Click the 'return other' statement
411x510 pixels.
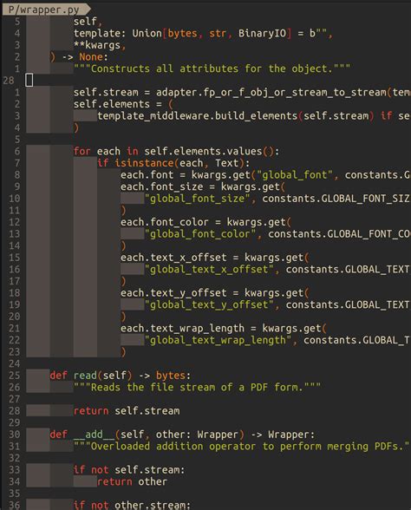133,481
